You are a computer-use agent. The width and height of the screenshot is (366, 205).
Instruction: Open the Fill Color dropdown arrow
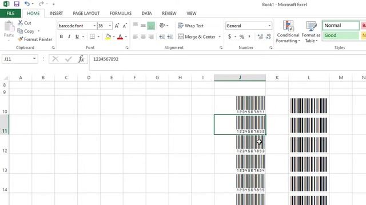[114, 36]
